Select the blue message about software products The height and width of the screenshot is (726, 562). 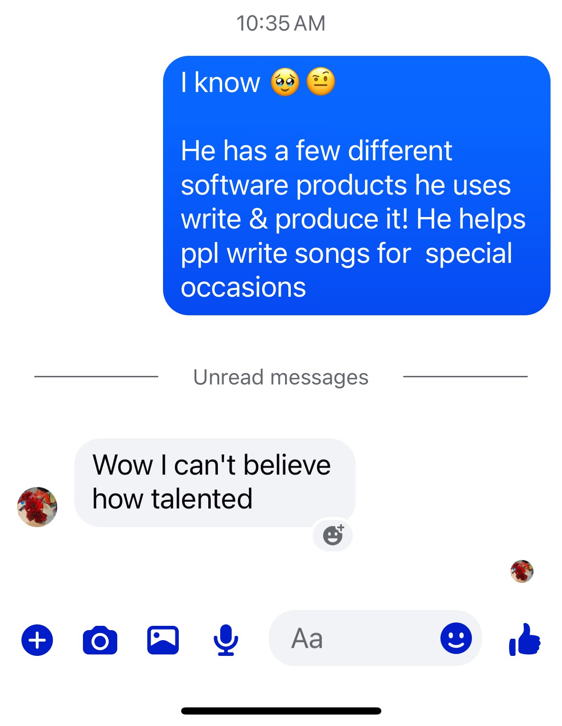(357, 186)
